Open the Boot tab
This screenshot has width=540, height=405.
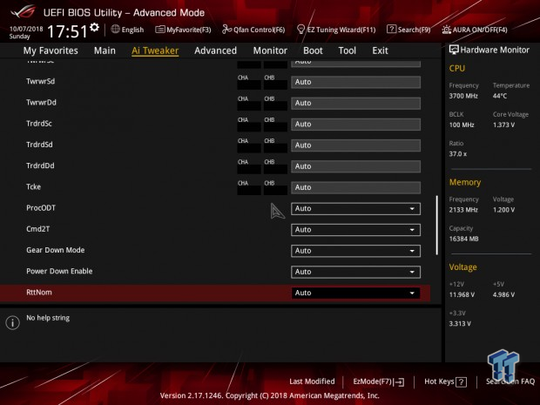pos(313,51)
